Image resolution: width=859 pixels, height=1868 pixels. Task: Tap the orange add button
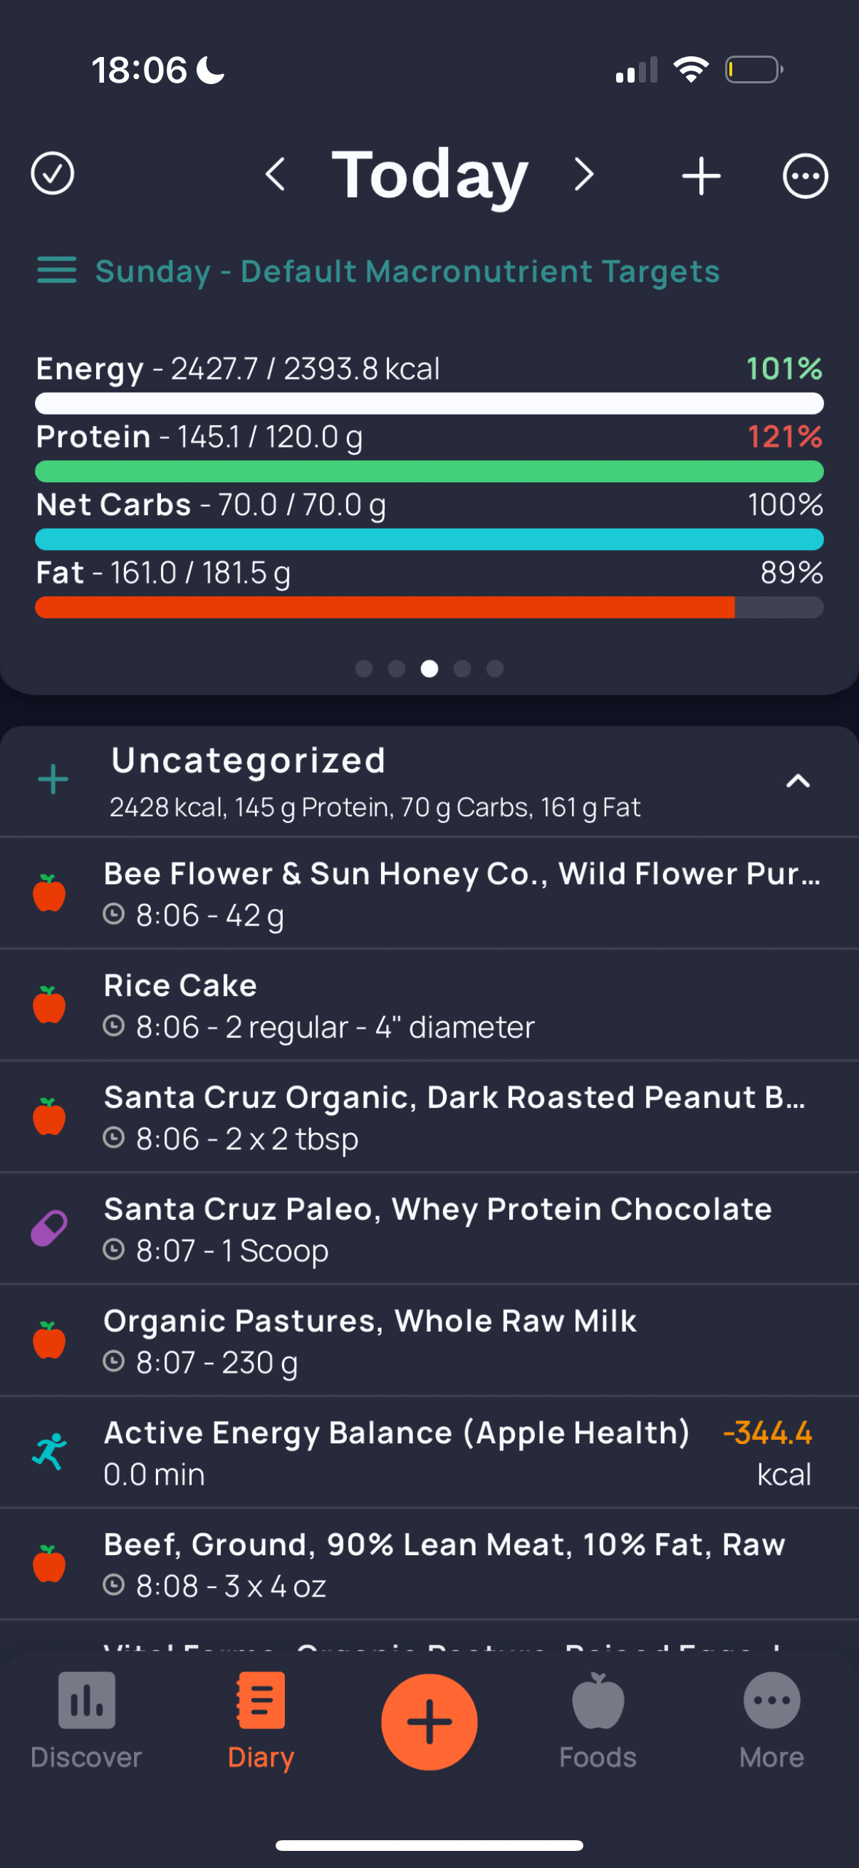(429, 1721)
